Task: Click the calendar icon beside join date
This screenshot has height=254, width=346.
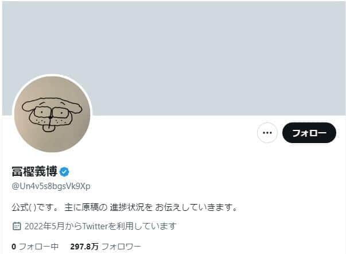Action: pyautogui.click(x=17, y=226)
